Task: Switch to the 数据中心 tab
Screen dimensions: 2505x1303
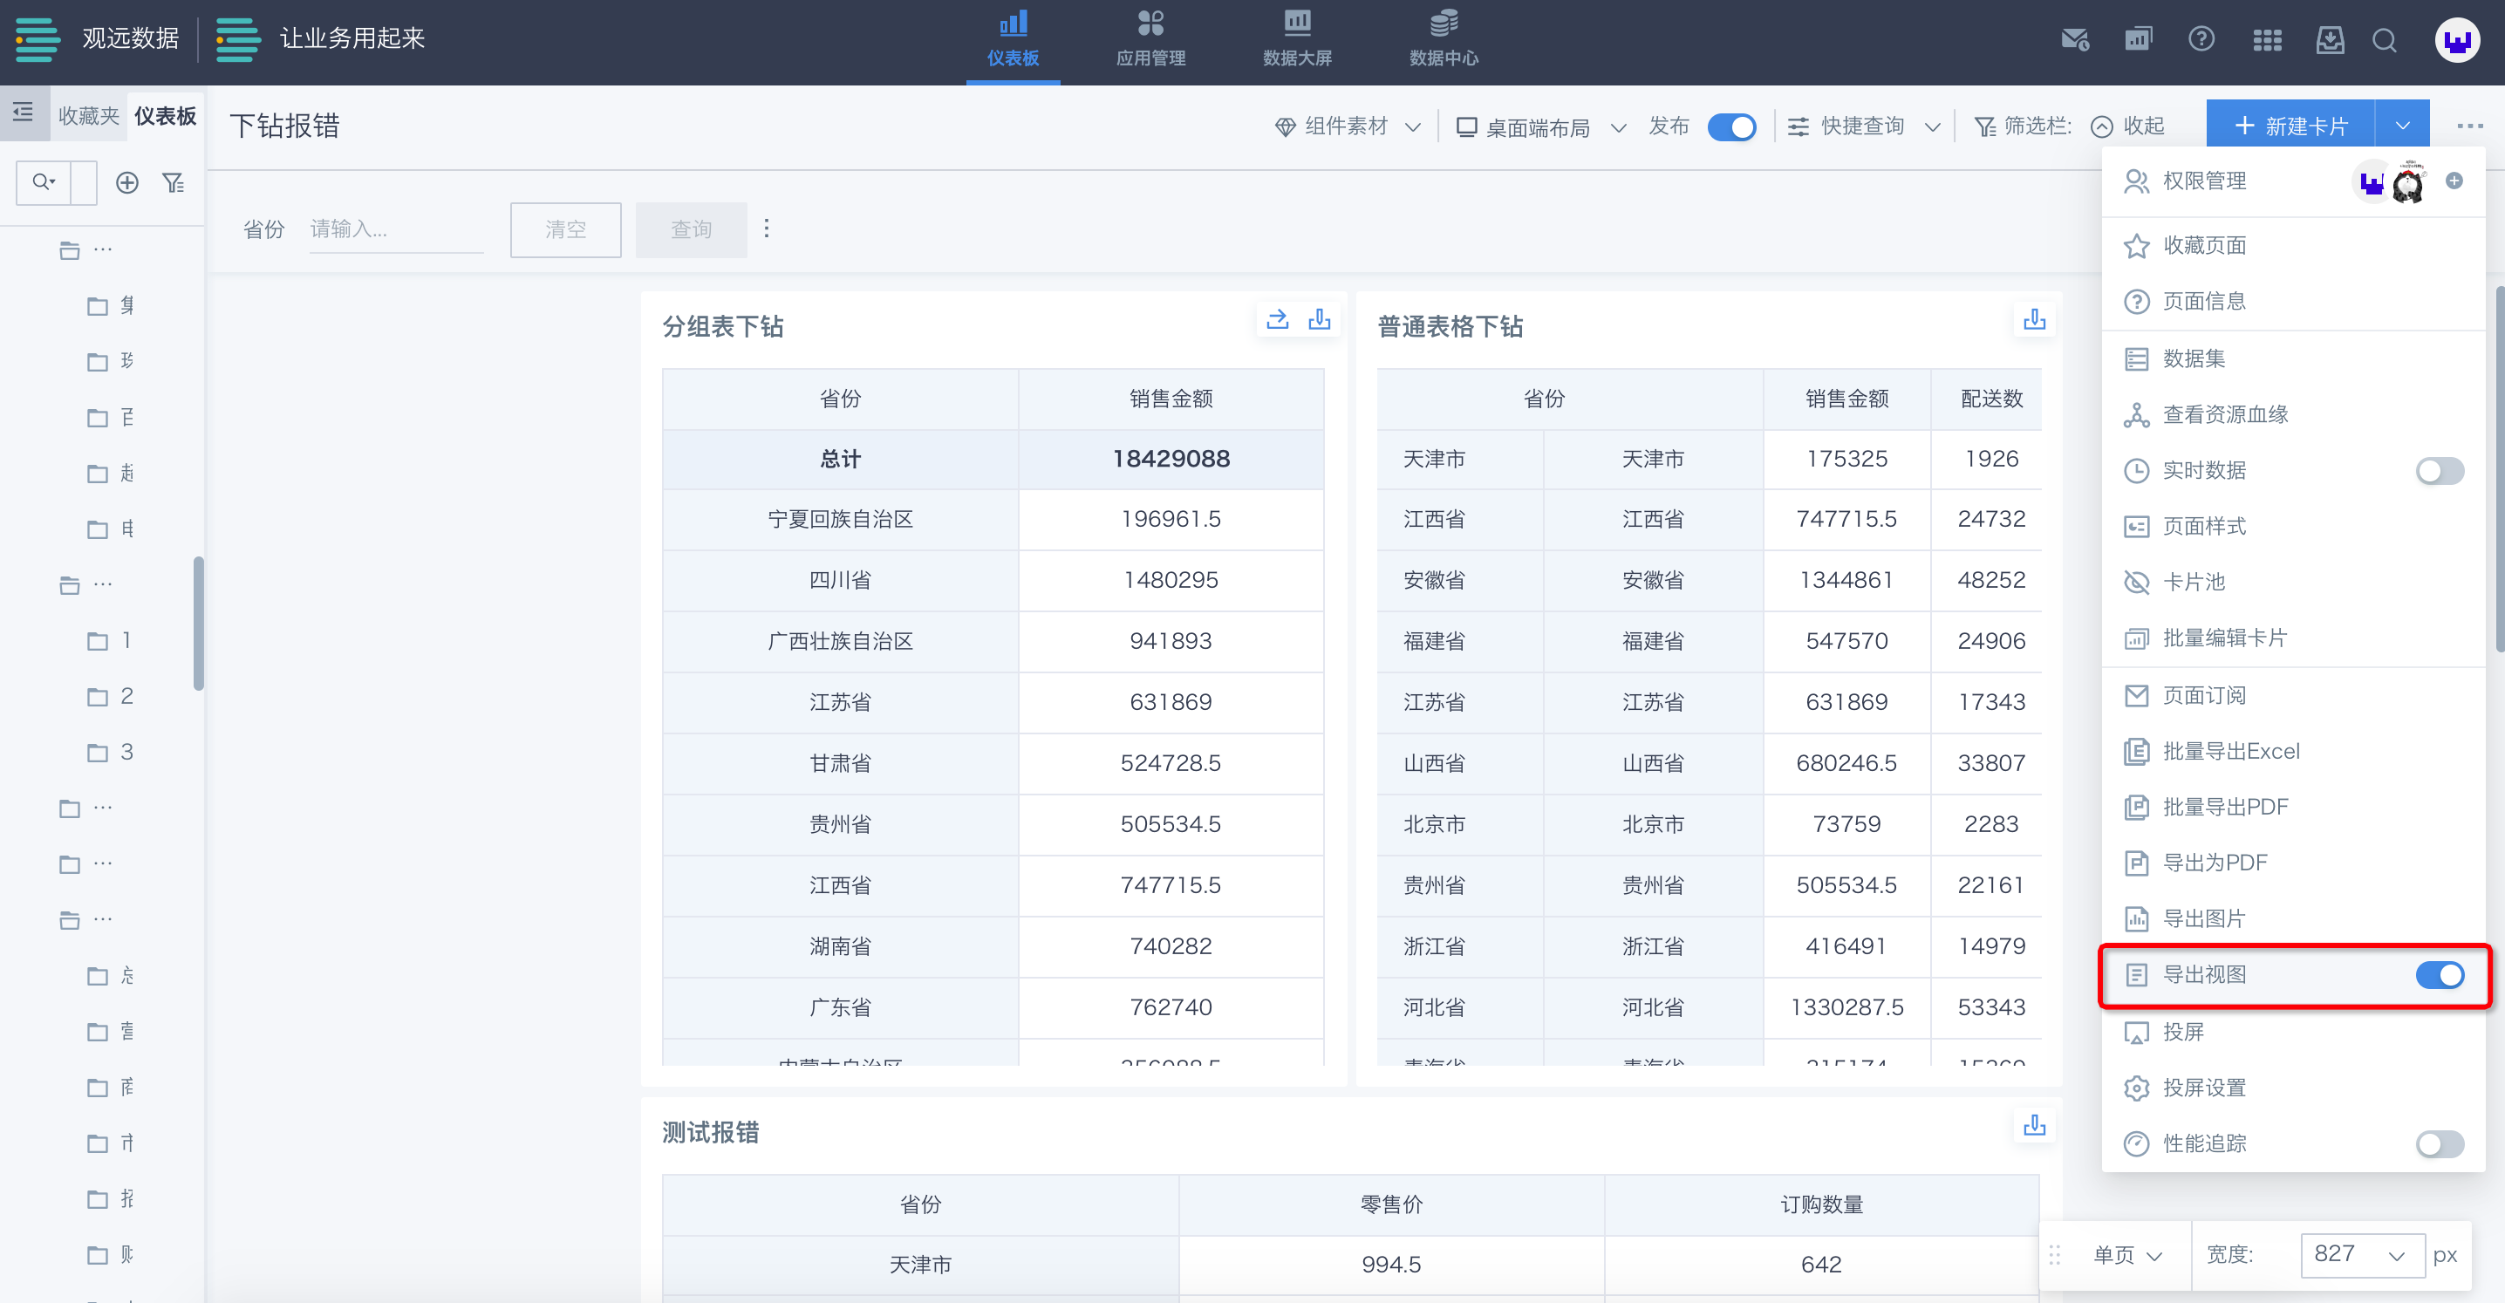Action: (x=1444, y=41)
